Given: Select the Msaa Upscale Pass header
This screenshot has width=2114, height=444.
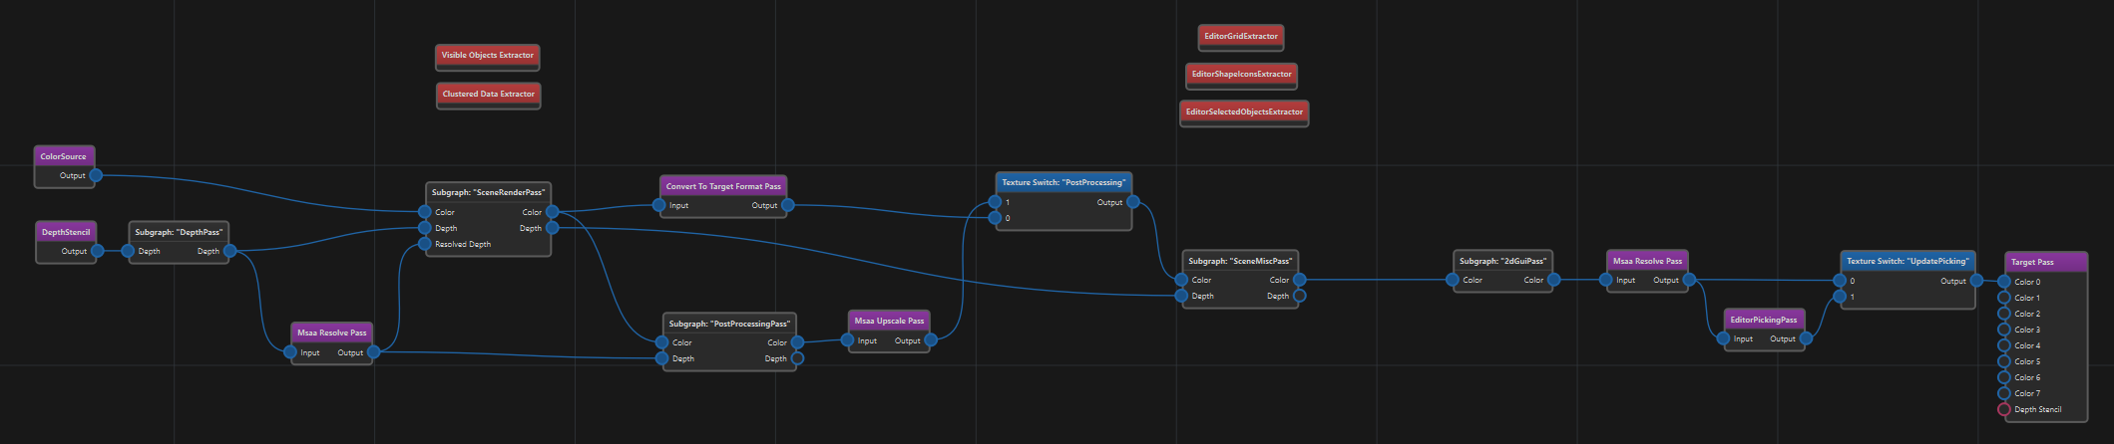Looking at the screenshot, I should pos(889,321).
